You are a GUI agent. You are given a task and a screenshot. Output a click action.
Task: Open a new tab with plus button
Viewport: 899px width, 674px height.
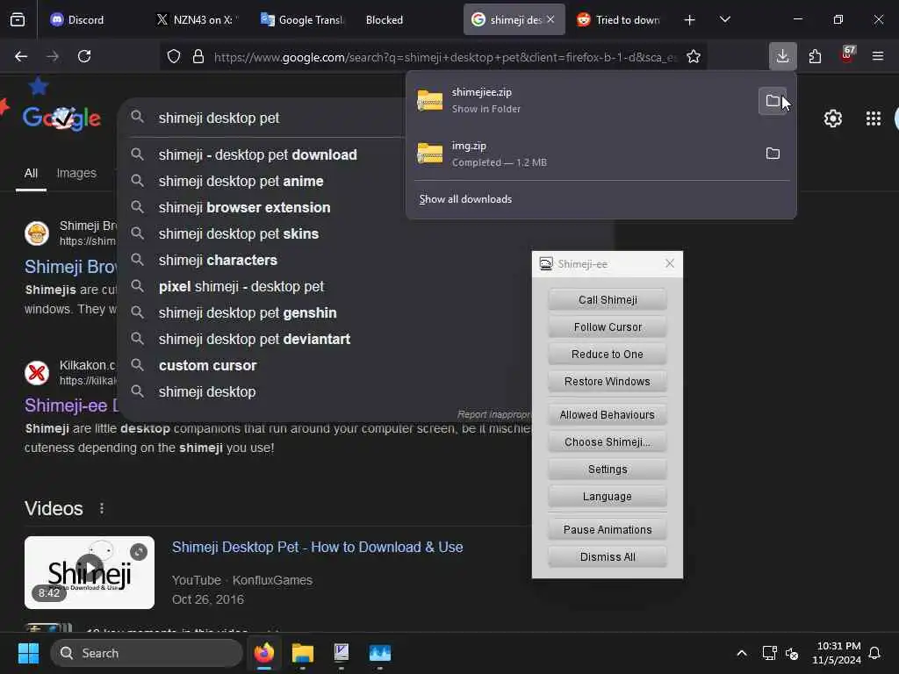[689, 20]
